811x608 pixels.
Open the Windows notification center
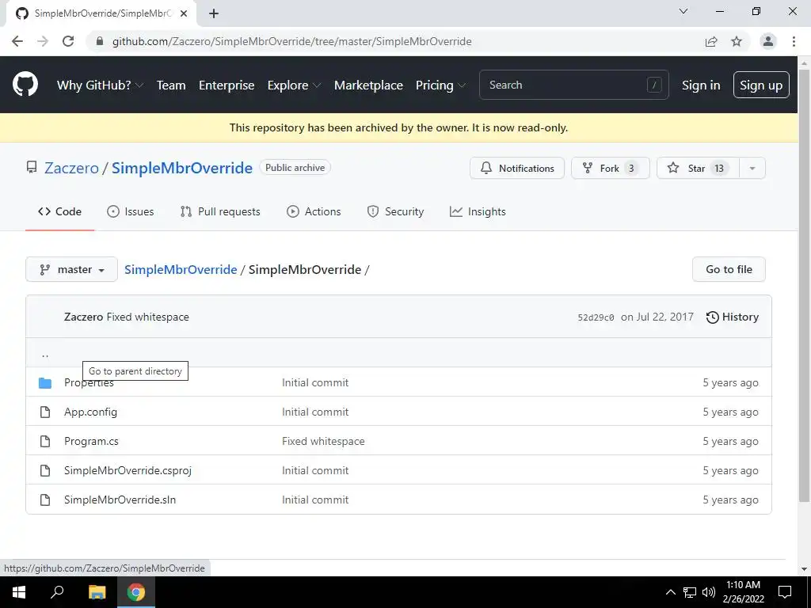(785, 592)
